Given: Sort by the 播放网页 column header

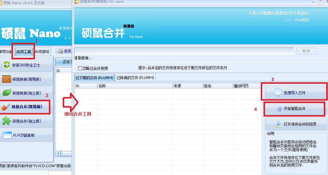Looking at the screenshot, I should 248,86.
